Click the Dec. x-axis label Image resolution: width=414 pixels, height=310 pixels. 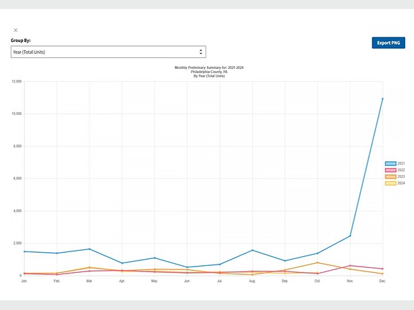[382, 281]
